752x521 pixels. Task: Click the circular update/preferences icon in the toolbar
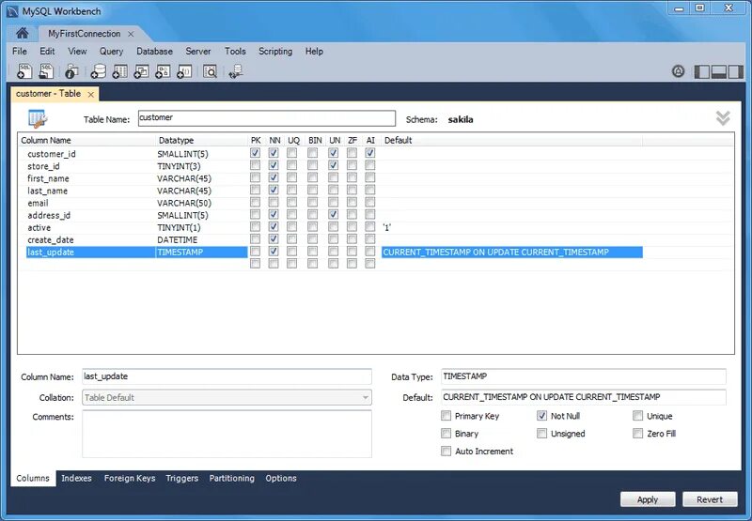point(678,71)
